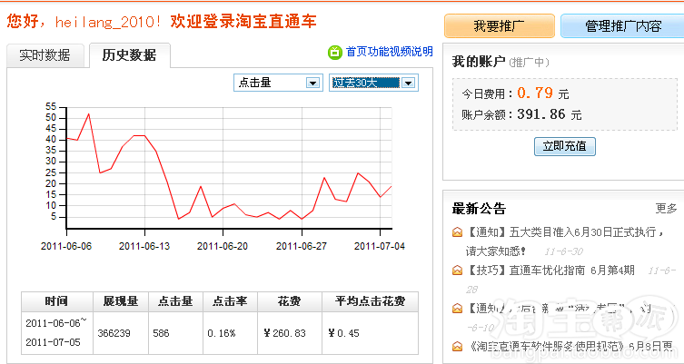The height and width of the screenshot is (364, 684).
Task: Click the 推广中 account status text
Action: [x=529, y=63]
